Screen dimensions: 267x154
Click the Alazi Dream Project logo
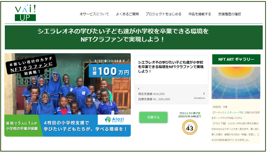tap(114, 120)
